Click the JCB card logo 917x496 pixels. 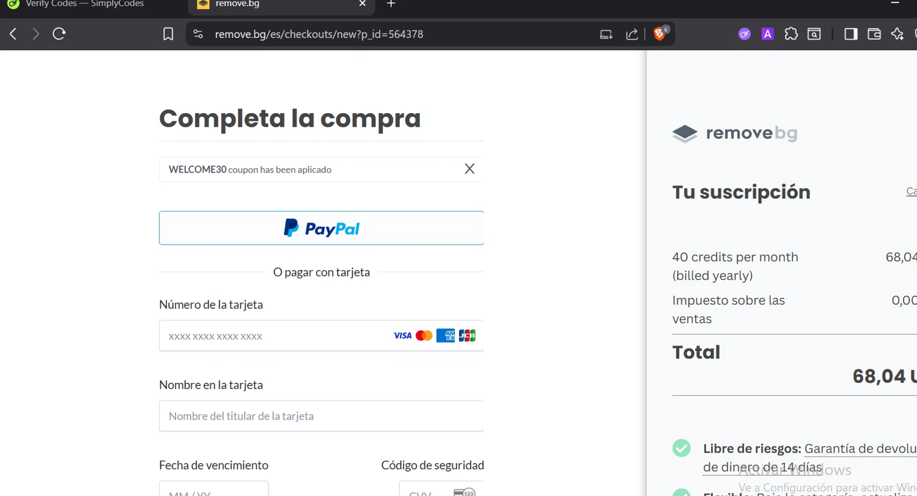pyautogui.click(x=467, y=336)
